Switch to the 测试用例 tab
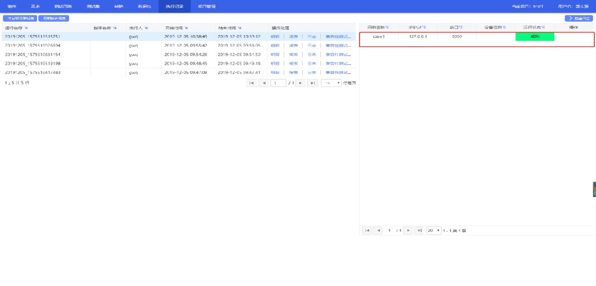This screenshot has width=596, height=286. click(x=63, y=6)
